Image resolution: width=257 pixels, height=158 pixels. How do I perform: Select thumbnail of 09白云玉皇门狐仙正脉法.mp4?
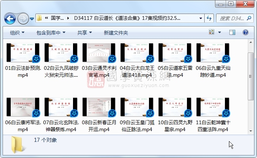coord(137,107)
